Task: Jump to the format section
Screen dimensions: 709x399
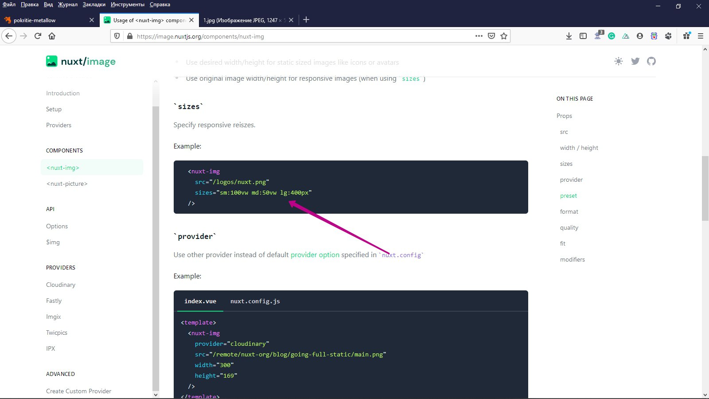Action: [569, 211]
